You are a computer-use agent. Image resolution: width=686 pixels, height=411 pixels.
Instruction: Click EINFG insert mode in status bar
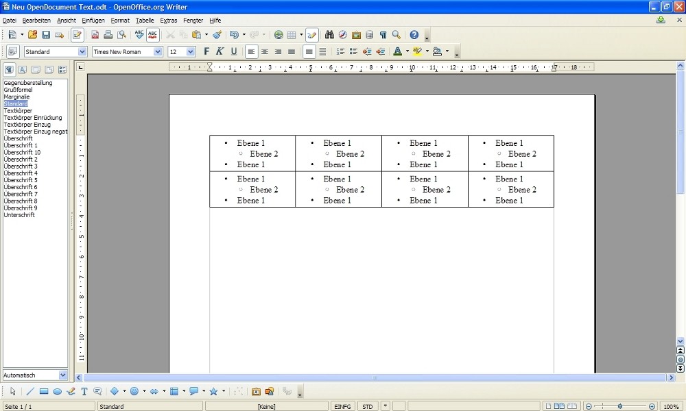point(342,407)
